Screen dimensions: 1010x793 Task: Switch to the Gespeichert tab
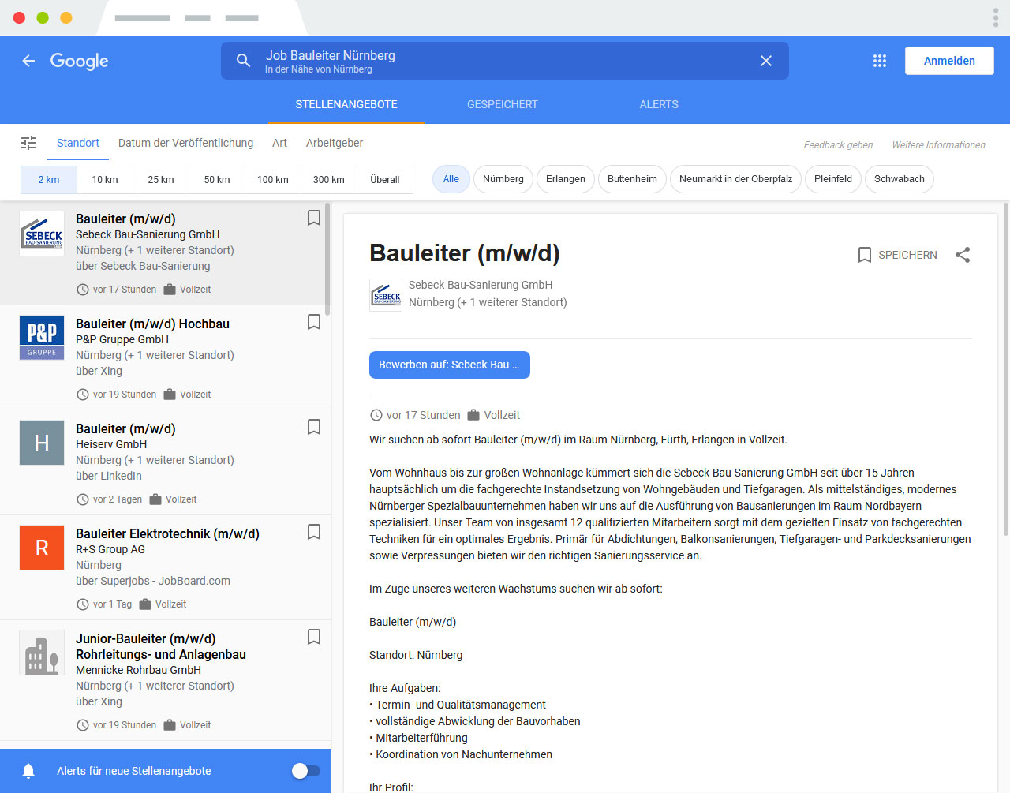502,104
